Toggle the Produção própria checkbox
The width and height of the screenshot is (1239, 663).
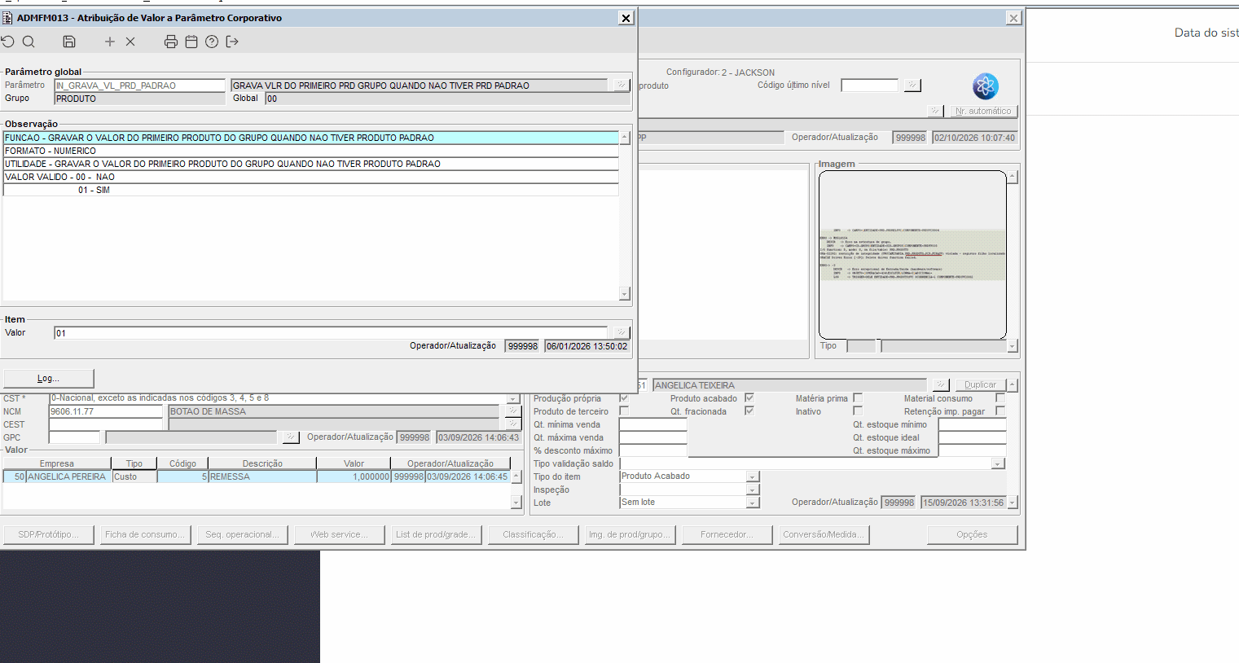coord(624,398)
